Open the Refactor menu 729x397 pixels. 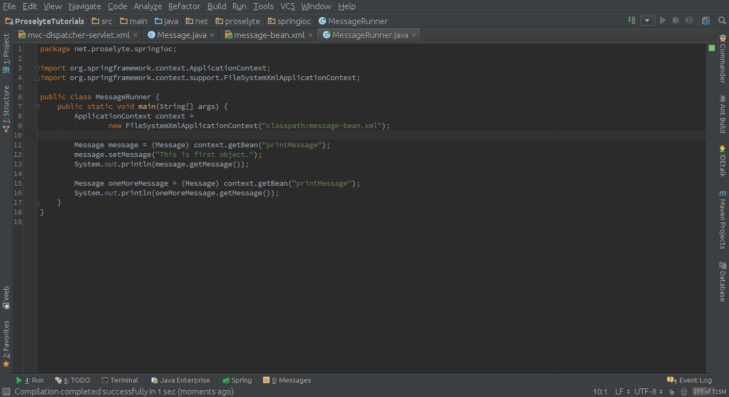(x=184, y=6)
